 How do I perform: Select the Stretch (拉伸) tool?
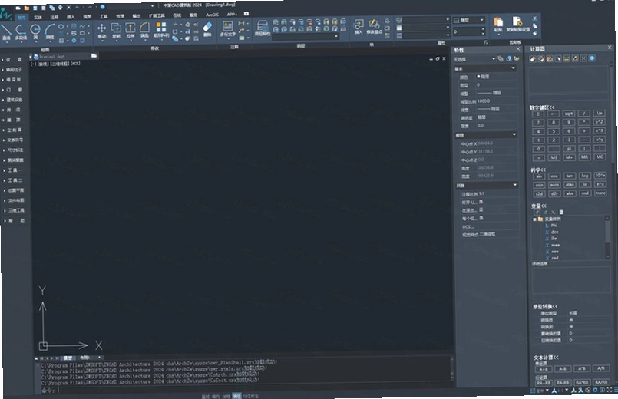130,31
